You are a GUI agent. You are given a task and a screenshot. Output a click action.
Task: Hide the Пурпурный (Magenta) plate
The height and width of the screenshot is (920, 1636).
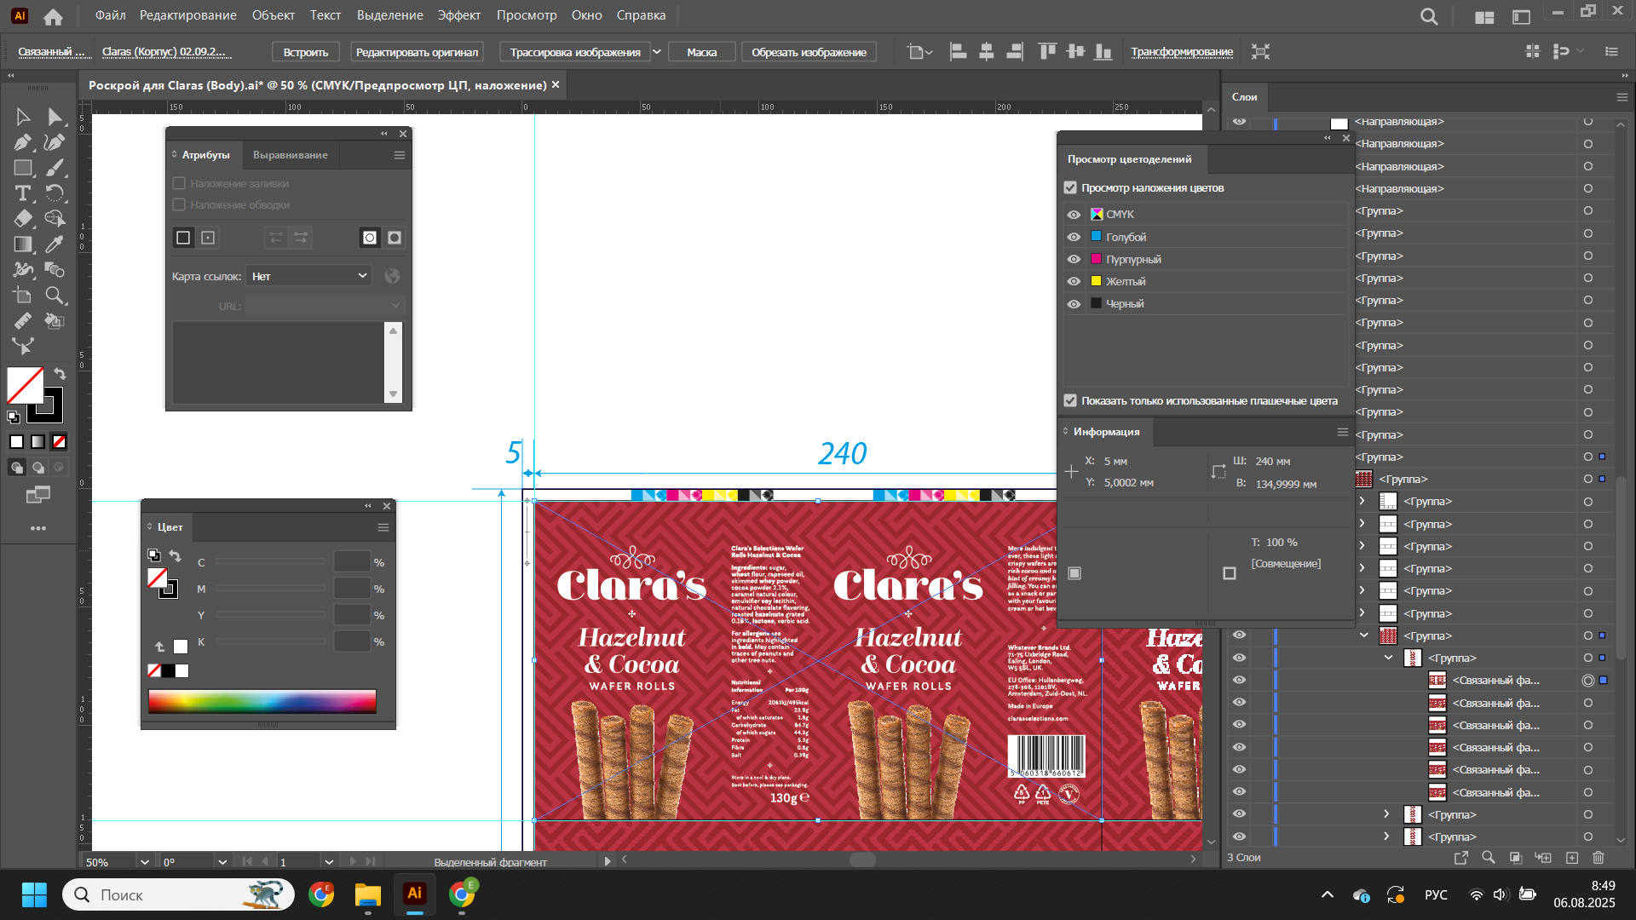click(1074, 259)
